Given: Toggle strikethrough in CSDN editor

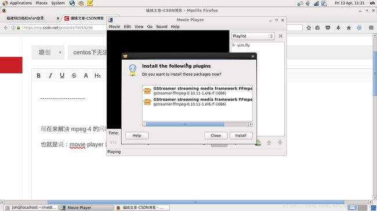Looking at the screenshot, I should [74, 76].
